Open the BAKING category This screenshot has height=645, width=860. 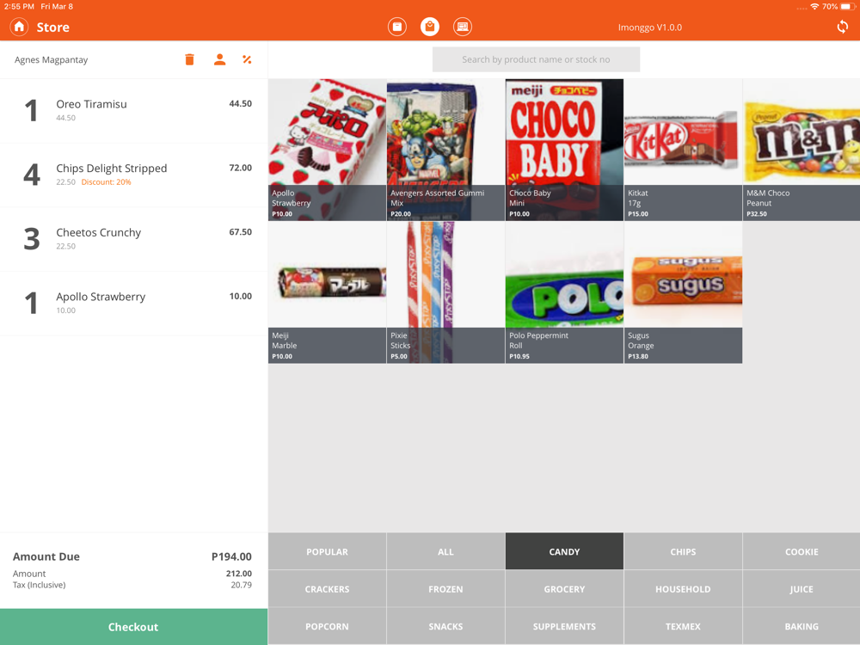802,626
